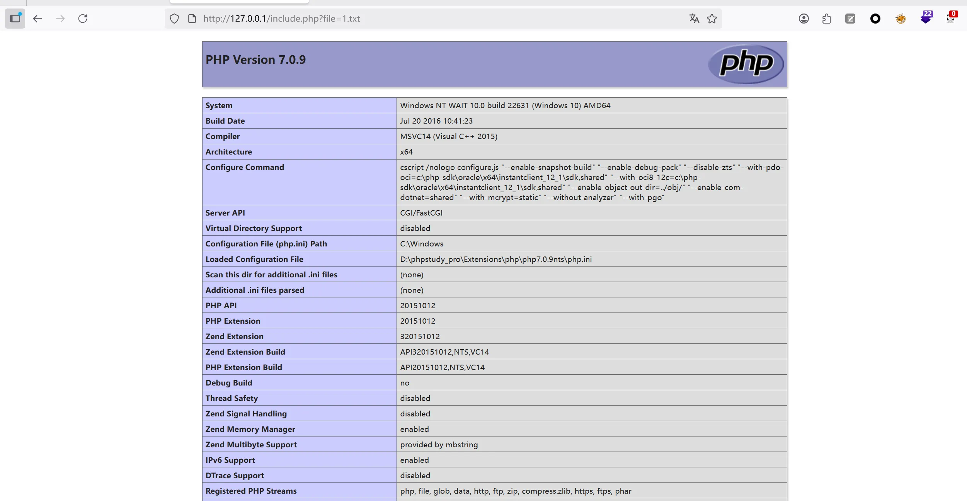Click the orange round extension icon
The image size is (967, 501).
pos(901,19)
